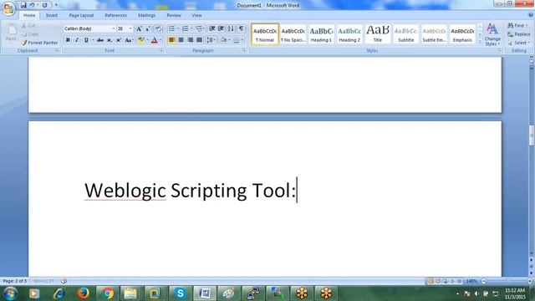Save the document from Quick Access toolbar

point(23,5)
